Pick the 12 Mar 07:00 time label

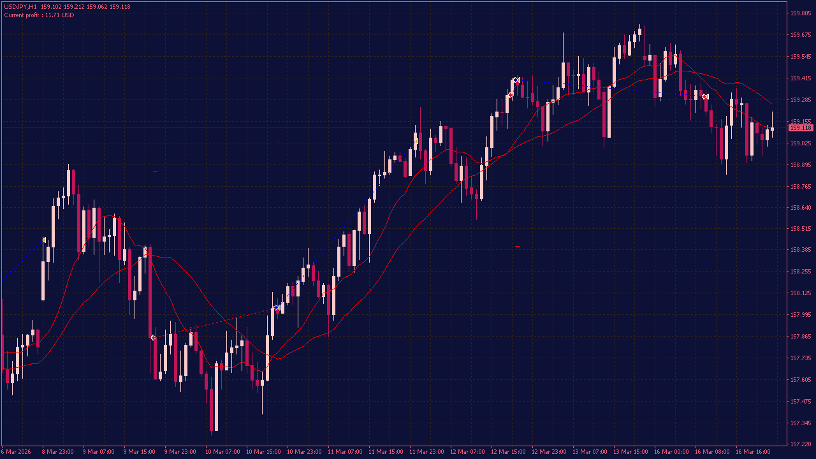(467, 452)
